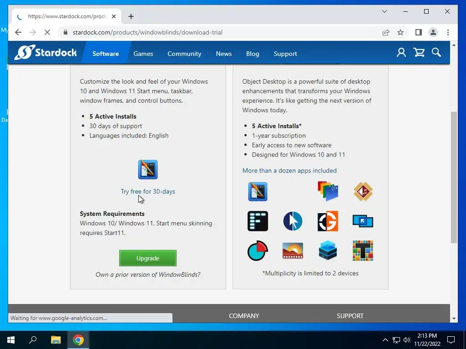The width and height of the screenshot is (466, 349).
Task: Click the Multiplicity is limited to 2 devices note
Action: (x=310, y=273)
